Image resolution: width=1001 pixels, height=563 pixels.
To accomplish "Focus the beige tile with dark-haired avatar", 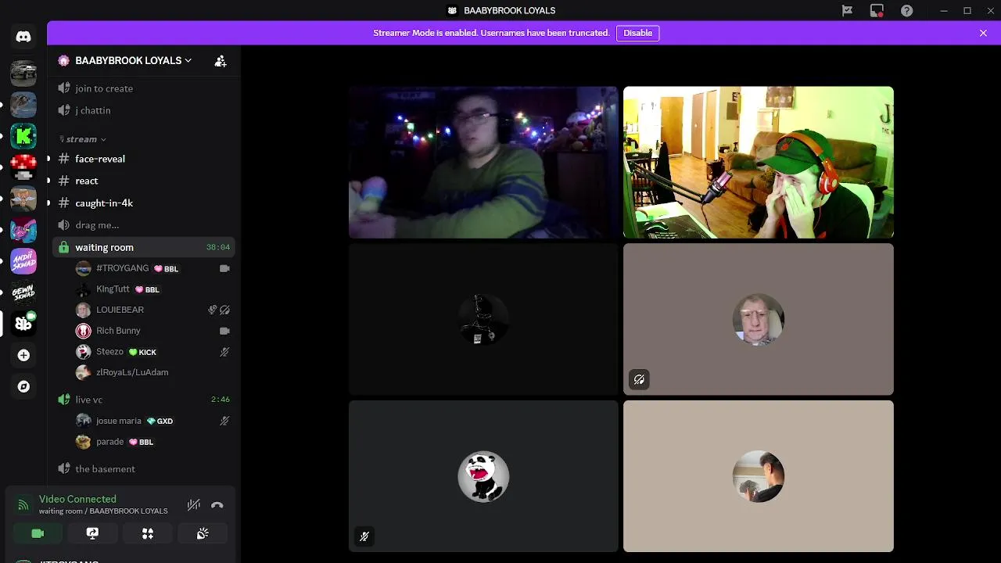I will click(x=759, y=476).
